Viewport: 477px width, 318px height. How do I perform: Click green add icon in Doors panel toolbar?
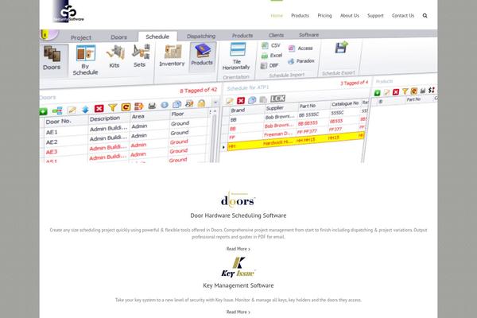pos(43,111)
